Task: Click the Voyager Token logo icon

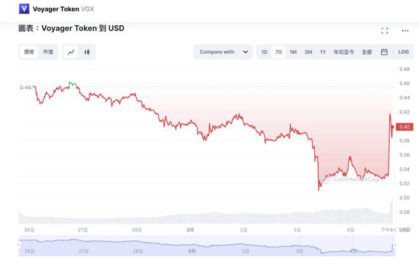Action: (x=25, y=9)
